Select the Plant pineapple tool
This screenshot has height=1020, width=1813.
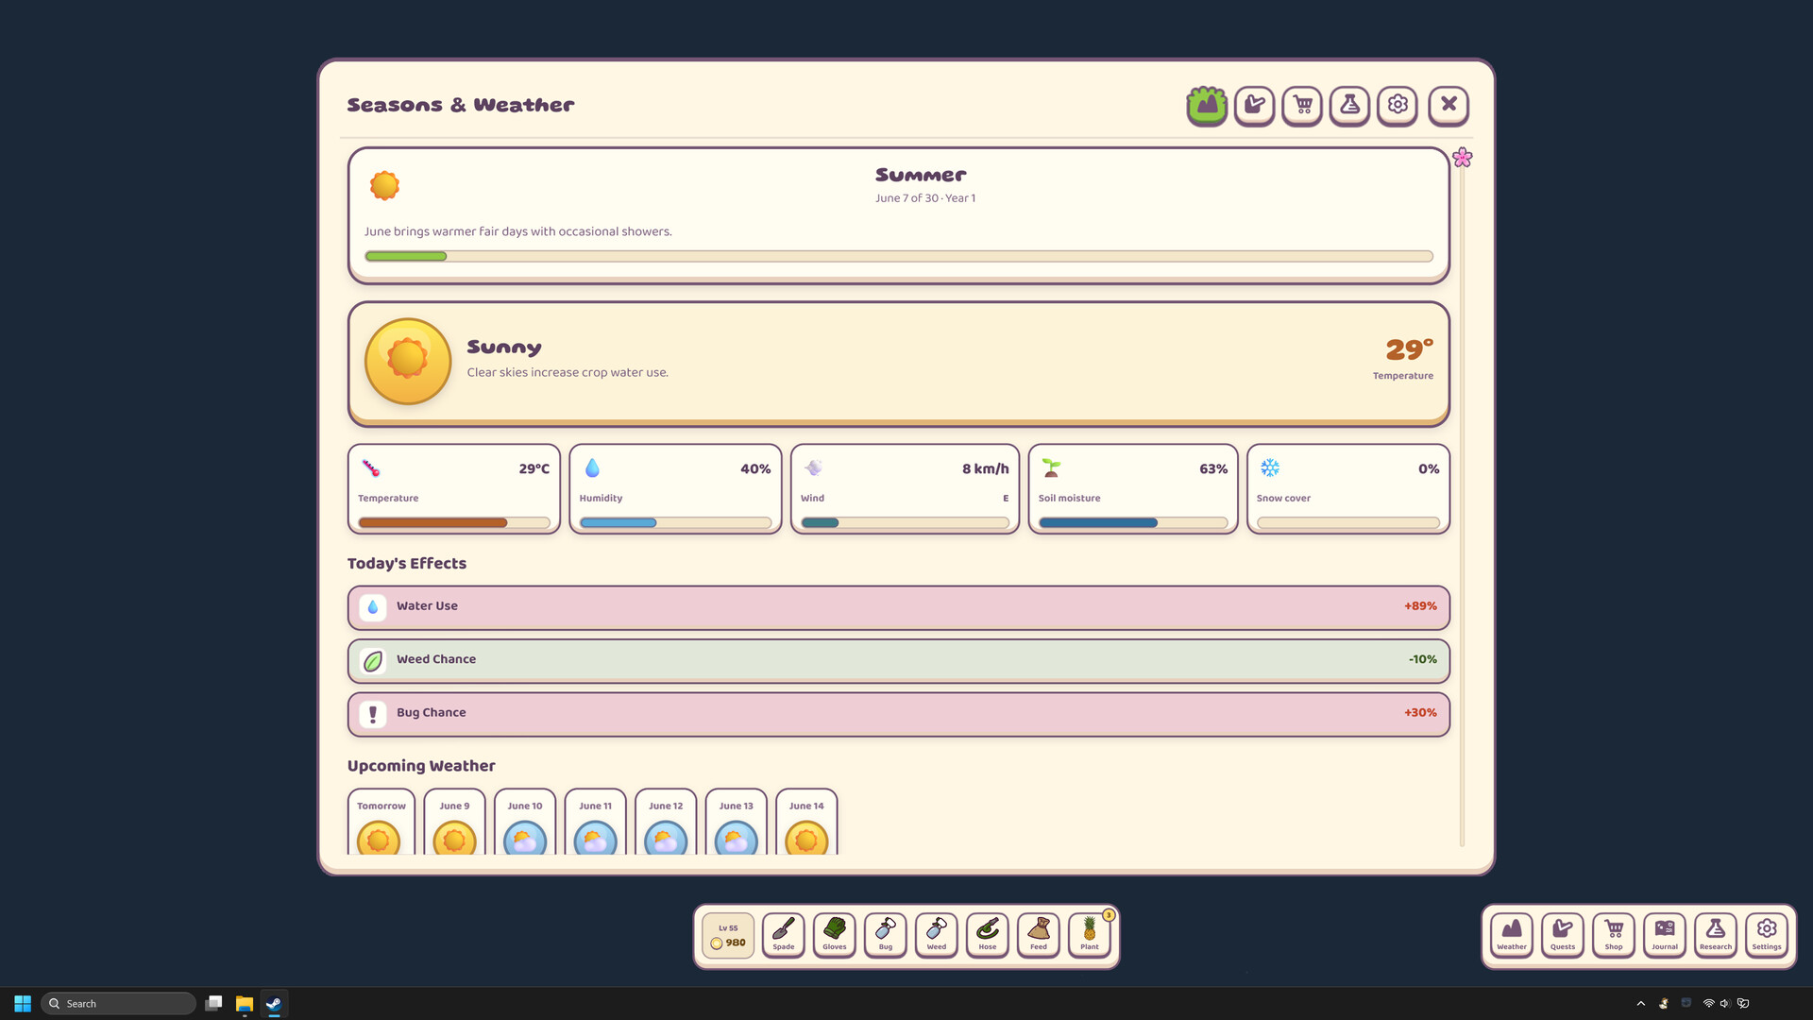[1090, 935]
